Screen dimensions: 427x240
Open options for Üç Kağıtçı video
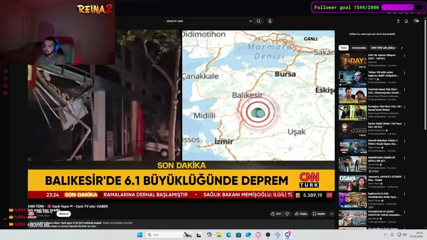click(x=404, y=107)
